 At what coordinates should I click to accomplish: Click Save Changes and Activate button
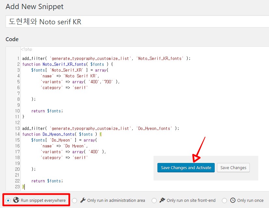click(186, 168)
